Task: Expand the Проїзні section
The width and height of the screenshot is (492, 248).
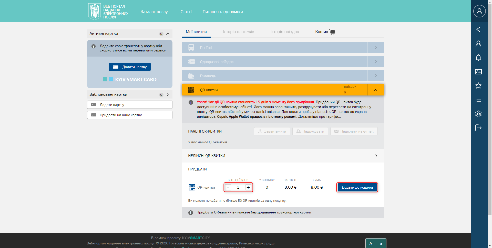Action: [x=376, y=48]
